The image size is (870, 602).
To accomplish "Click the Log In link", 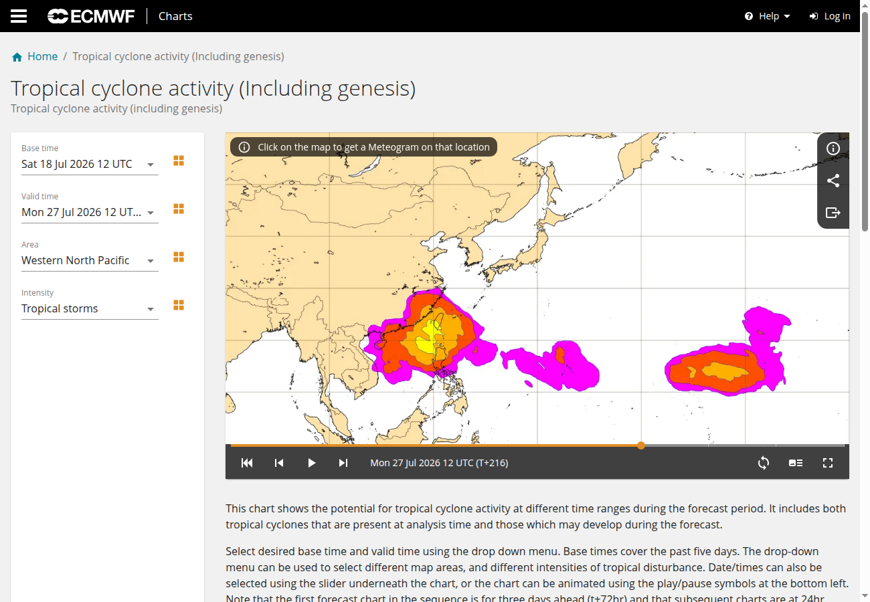I will 830,16.
